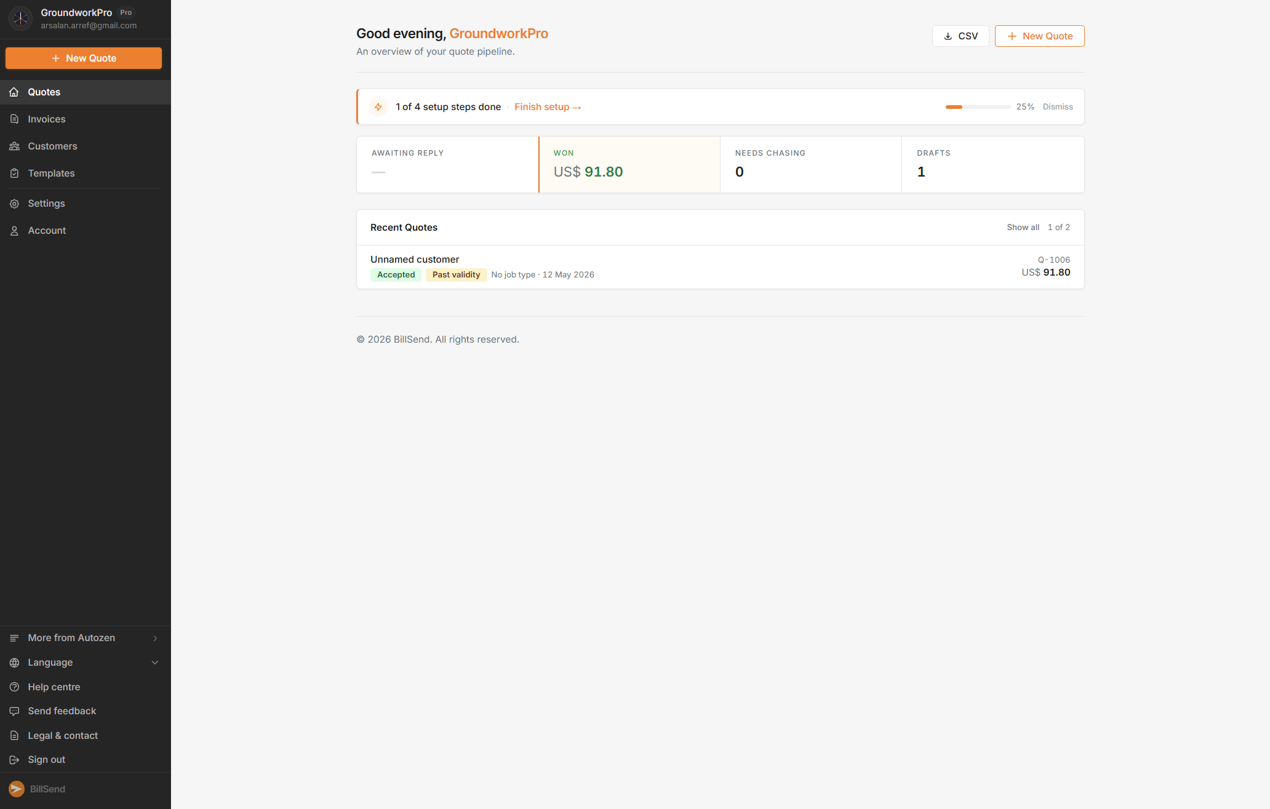Open the Language dropdown
The width and height of the screenshot is (1270, 809).
click(86, 663)
